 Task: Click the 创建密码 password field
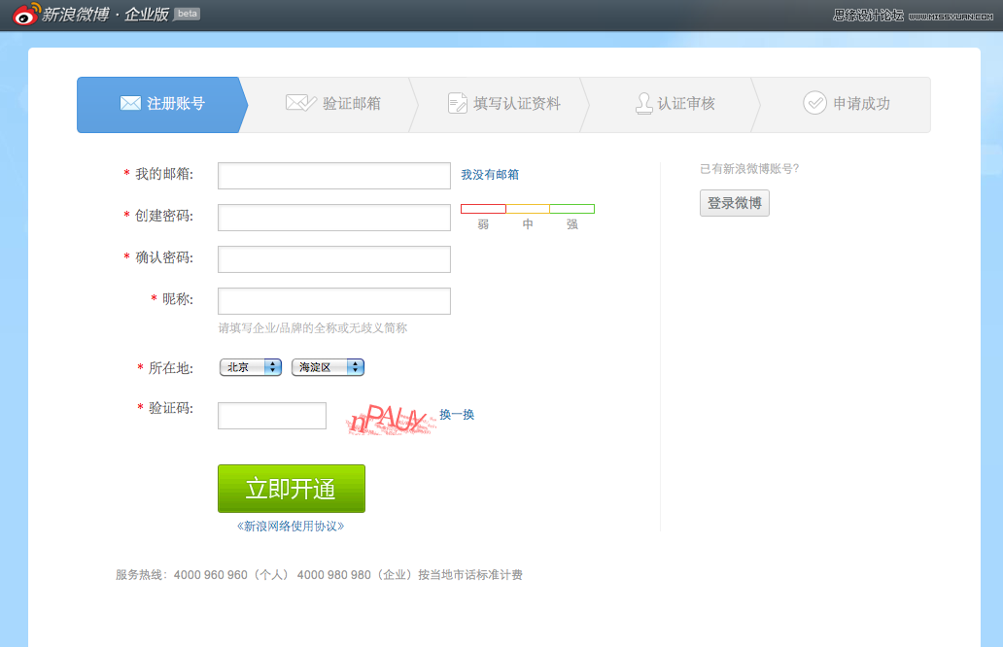tap(334, 218)
